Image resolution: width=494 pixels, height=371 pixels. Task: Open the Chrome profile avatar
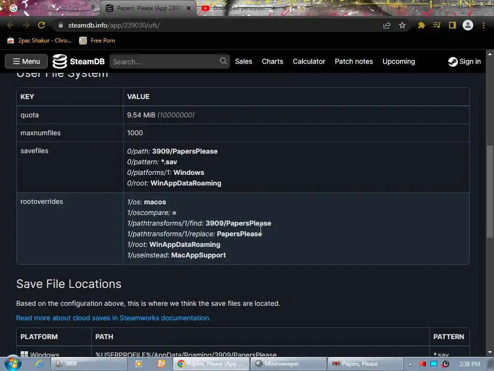tap(468, 25)
